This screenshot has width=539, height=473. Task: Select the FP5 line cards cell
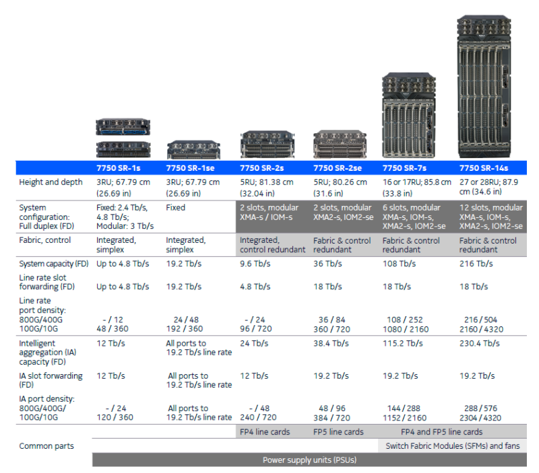340,432
